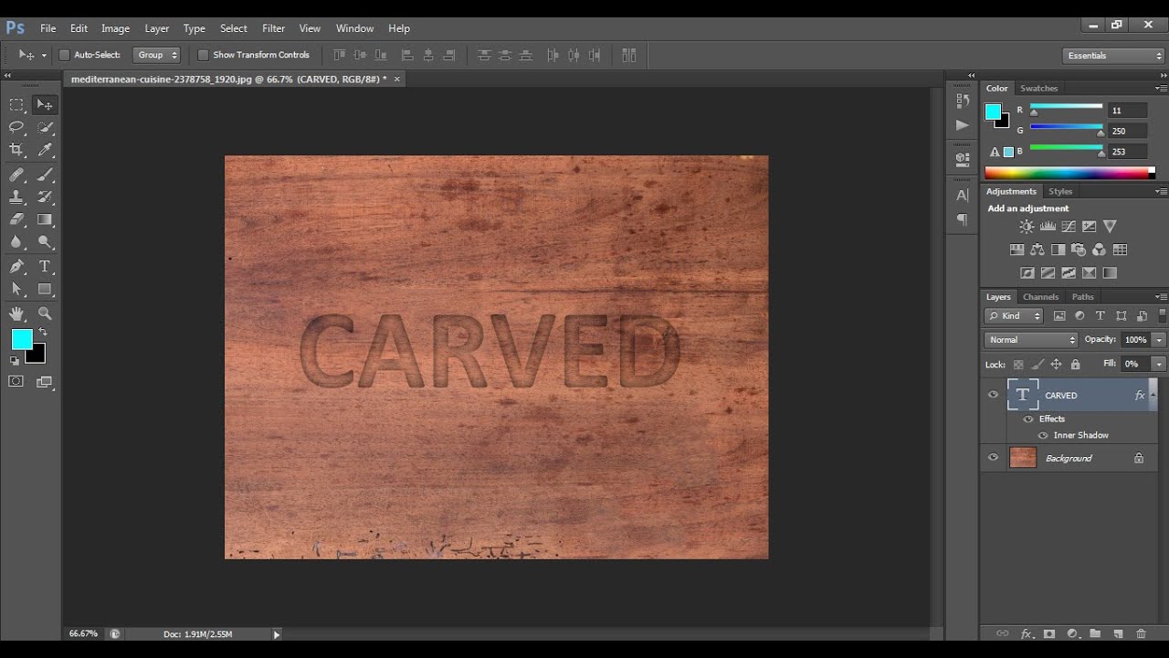The image size is (1169, 658).
Task: Hide the Background layer
Action: (994, 458)
